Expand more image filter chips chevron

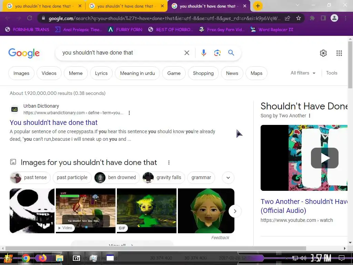[228, 178]
